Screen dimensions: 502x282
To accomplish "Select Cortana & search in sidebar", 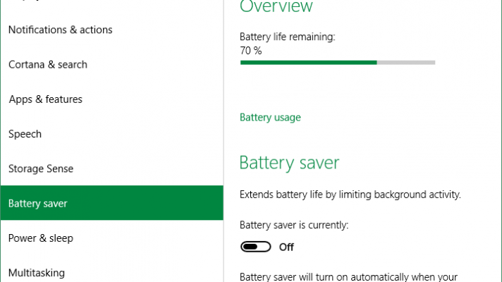I will [x=48, y=64].
